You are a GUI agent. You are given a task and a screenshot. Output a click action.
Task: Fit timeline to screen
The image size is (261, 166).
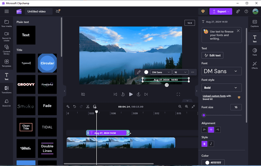[x=193, y=106]
